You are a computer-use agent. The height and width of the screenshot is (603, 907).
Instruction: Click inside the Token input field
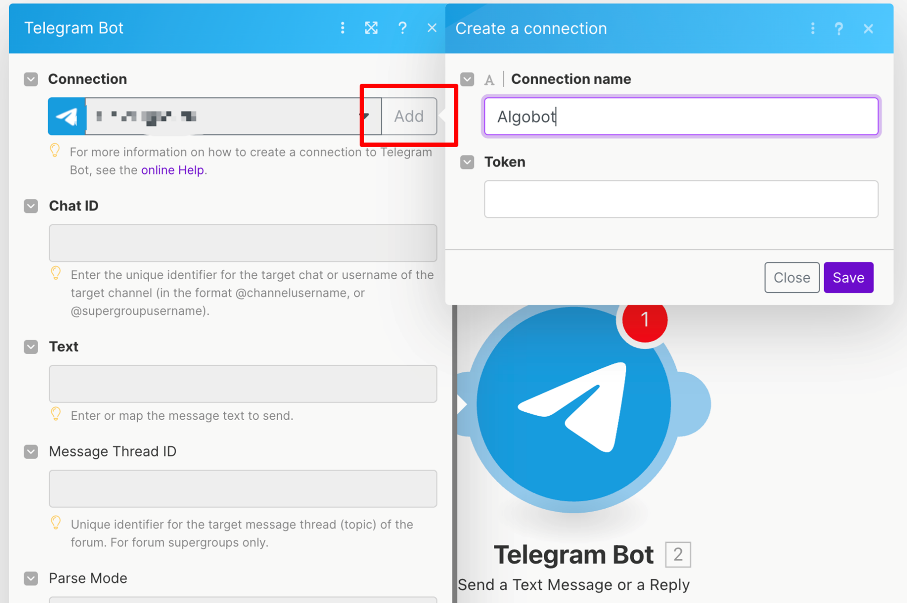pyautogui.click(x=681, y=199)
